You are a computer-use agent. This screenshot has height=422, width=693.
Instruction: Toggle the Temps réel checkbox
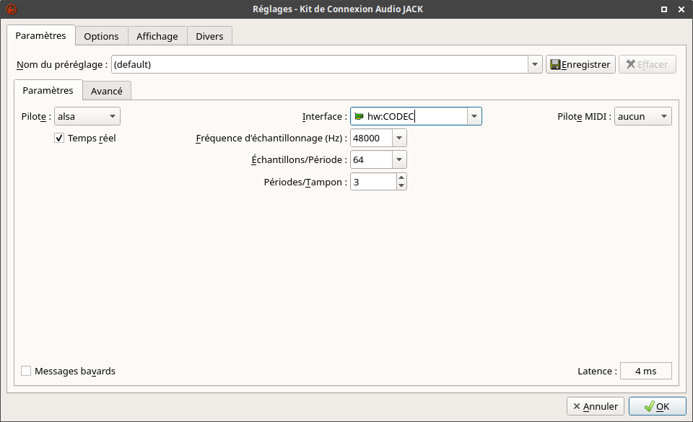point(59,139)
